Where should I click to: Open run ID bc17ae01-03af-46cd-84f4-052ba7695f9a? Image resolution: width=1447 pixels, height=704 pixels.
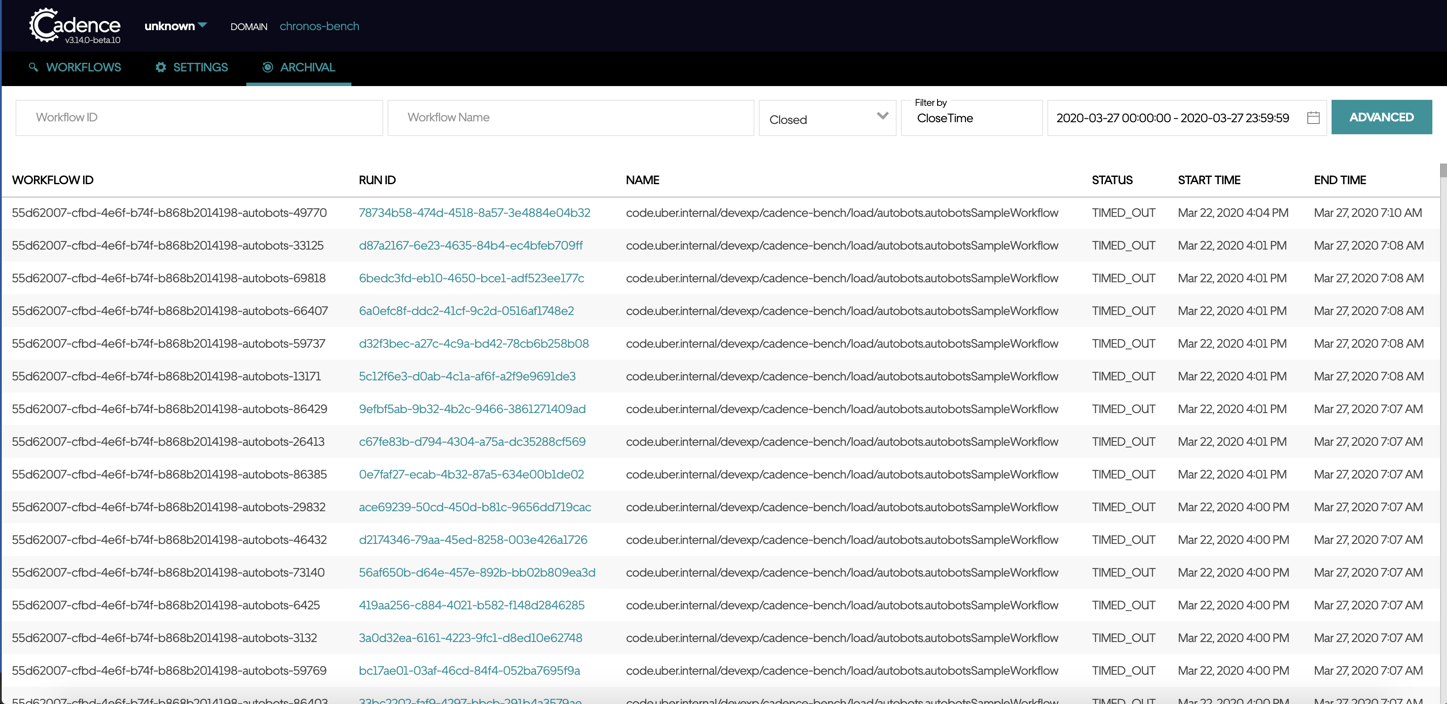[x=469, y=670]
